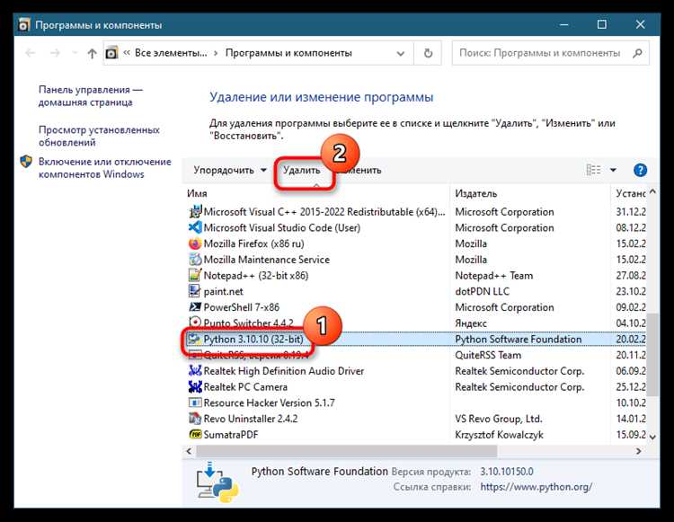Expand the address bar history dropdown
This screenshot has width=674, height=522.
coord(400,53)
